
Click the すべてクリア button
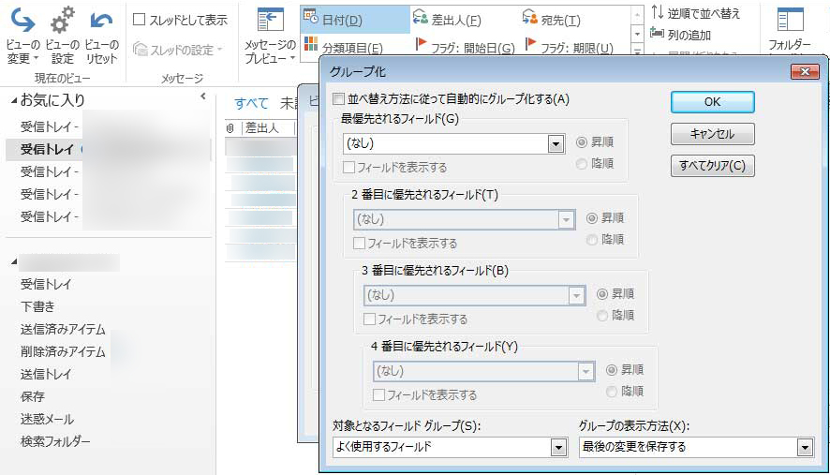coord(712,166)
